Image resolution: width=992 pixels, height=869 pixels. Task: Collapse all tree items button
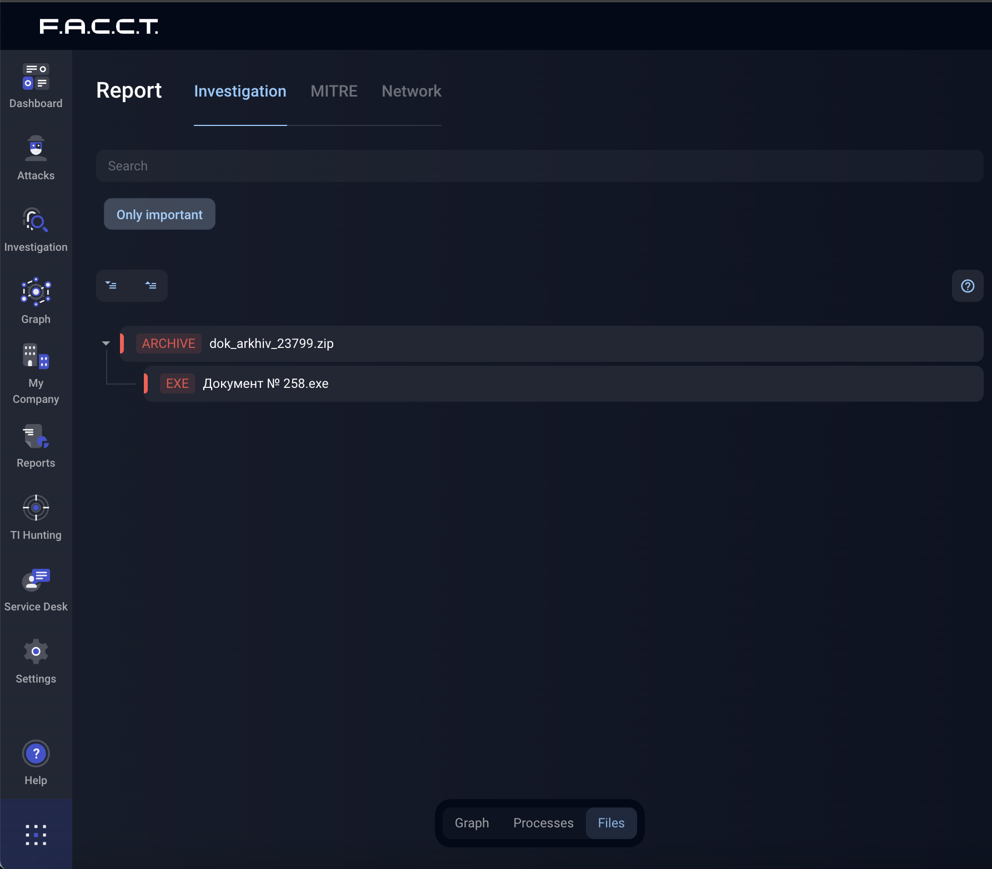click(x=151, y=286)
